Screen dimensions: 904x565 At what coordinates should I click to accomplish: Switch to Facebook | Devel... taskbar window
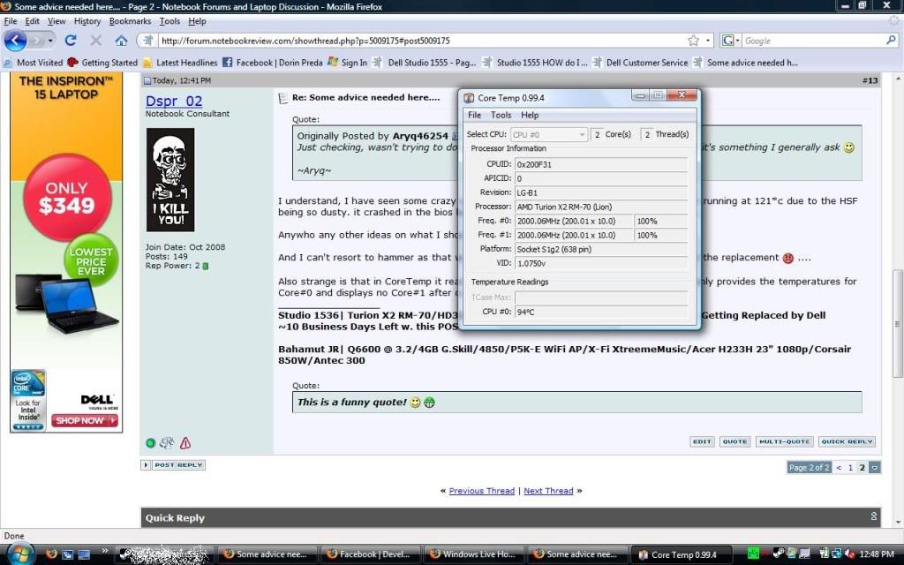(370, 554)
